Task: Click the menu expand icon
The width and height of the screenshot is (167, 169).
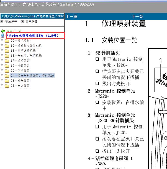Action: tap(2, 22)
